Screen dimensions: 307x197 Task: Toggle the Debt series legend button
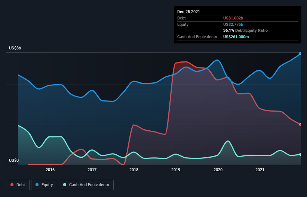click(x=18, y=185)
